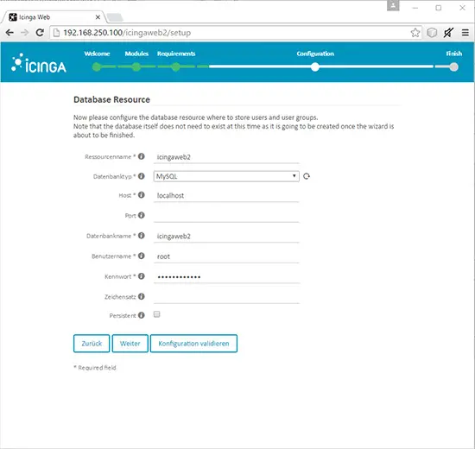Click Konfiguration validieren button

tap(193, 344)
